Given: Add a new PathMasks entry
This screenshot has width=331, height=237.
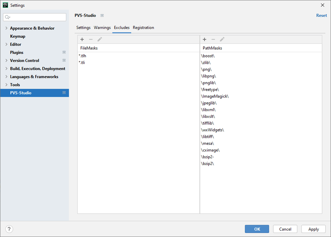Looking at the screenshot, I should (204, 39).
